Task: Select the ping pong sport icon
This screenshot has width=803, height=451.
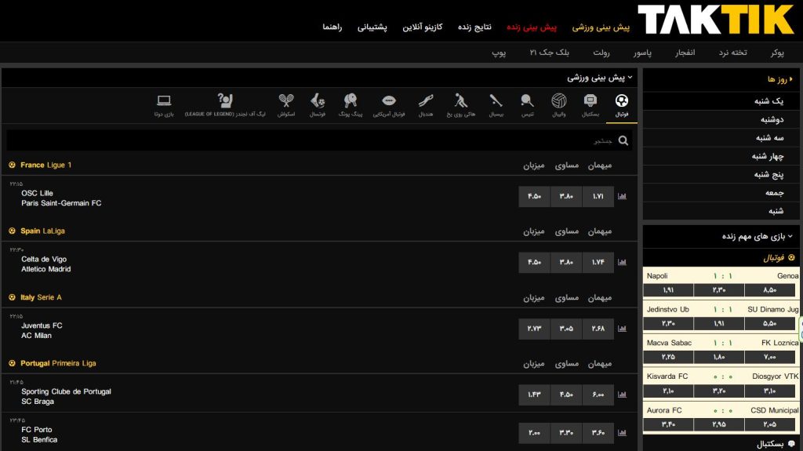Action: (351, 100)
